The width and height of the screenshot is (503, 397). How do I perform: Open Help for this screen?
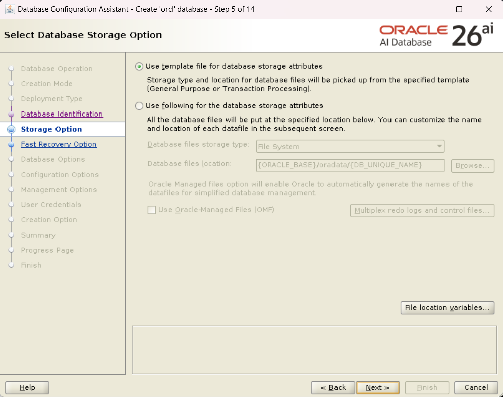(27, 387)
